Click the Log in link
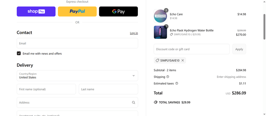266x116 pixels. click(x=134, y=33)
